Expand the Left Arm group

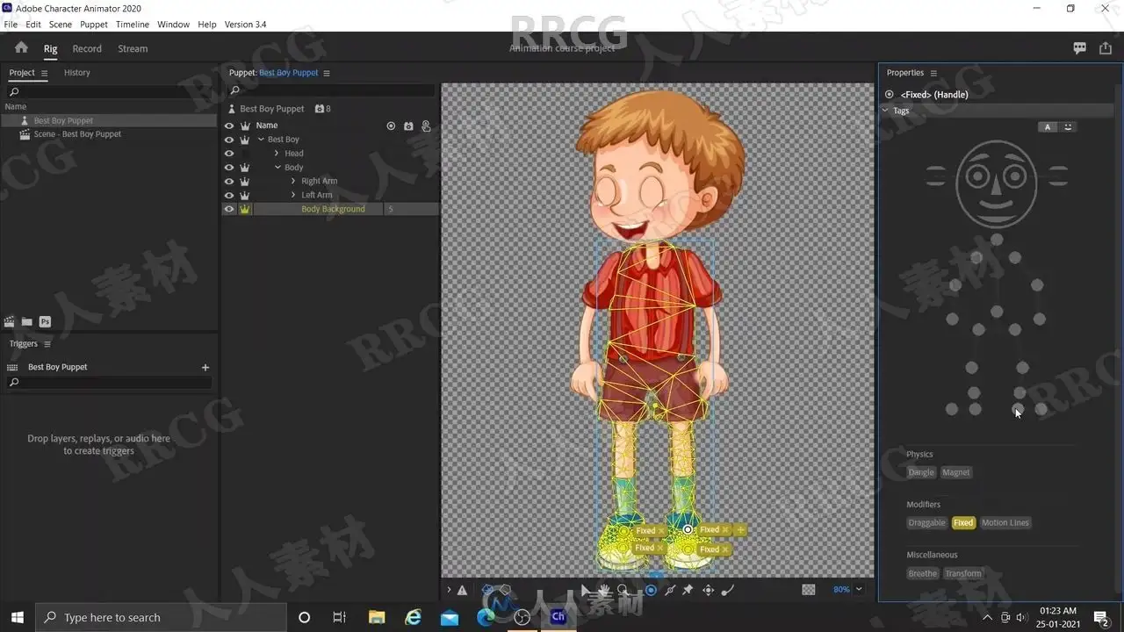tap(293, 195)
